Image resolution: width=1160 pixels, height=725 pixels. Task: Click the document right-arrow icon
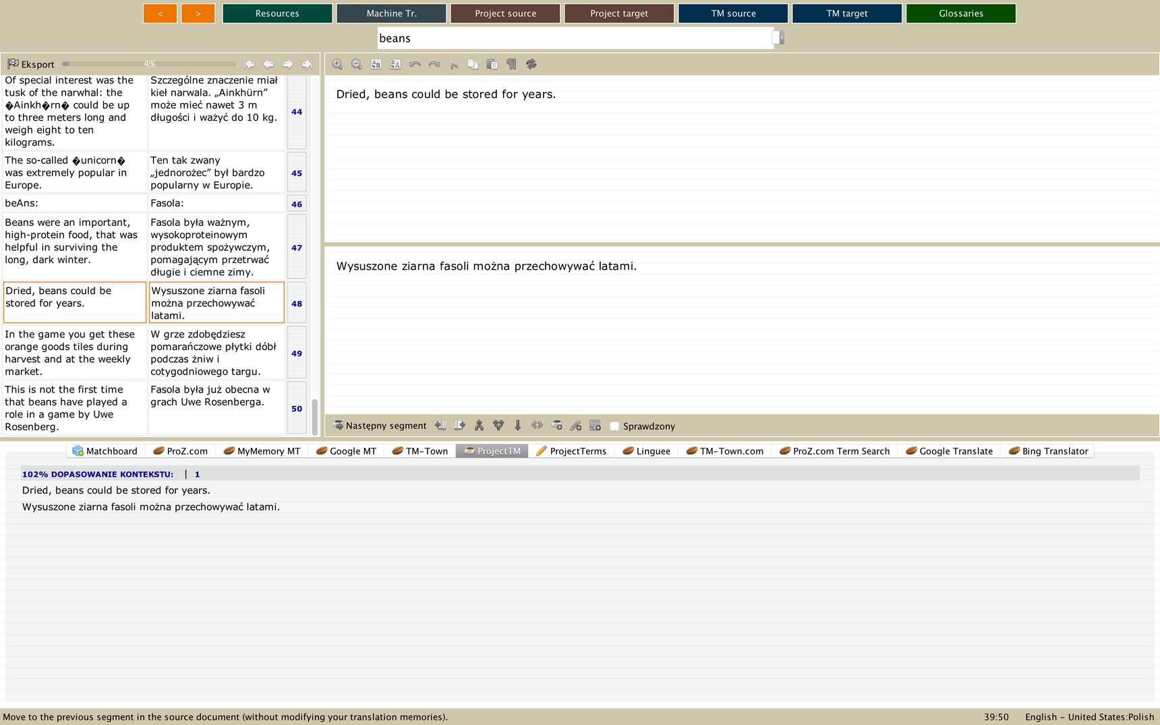pos(460,426)
